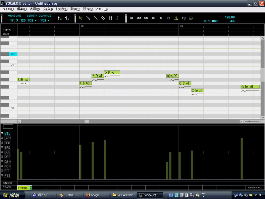Click the rewind button
The width and height of the screenshot is (265, 199).
click(x=139, y=18)
